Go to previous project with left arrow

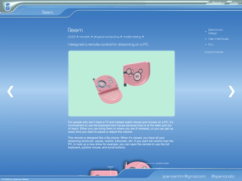[x=10, y=92]
